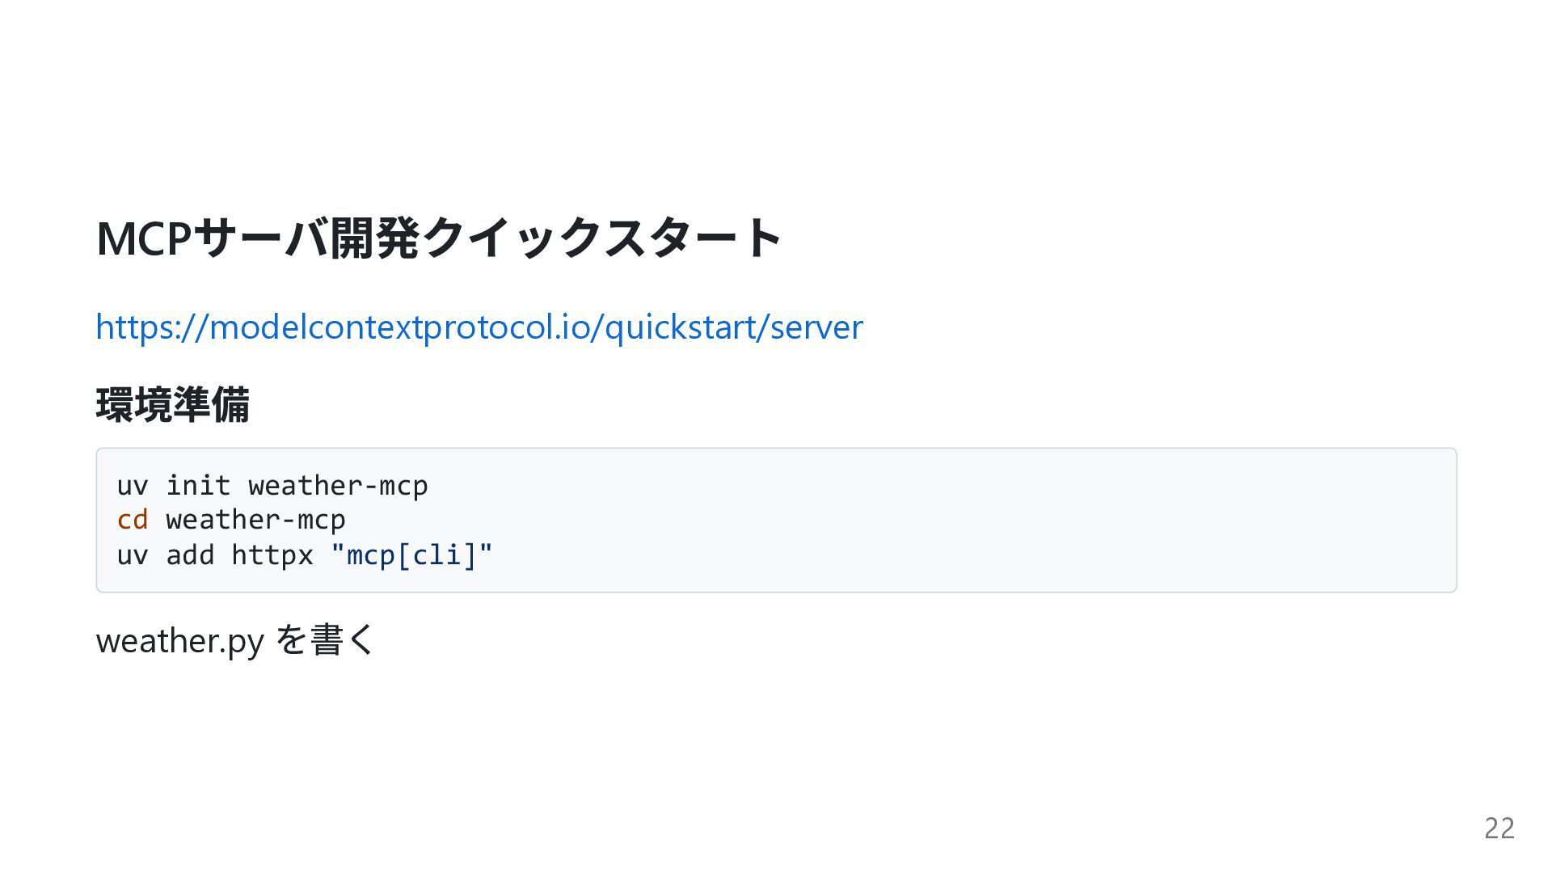The height and width of the screenshot is (873, 1552).
Task: Click the MCPサーバ開発クイックスタート slide title
Action: tap(439, 238)
